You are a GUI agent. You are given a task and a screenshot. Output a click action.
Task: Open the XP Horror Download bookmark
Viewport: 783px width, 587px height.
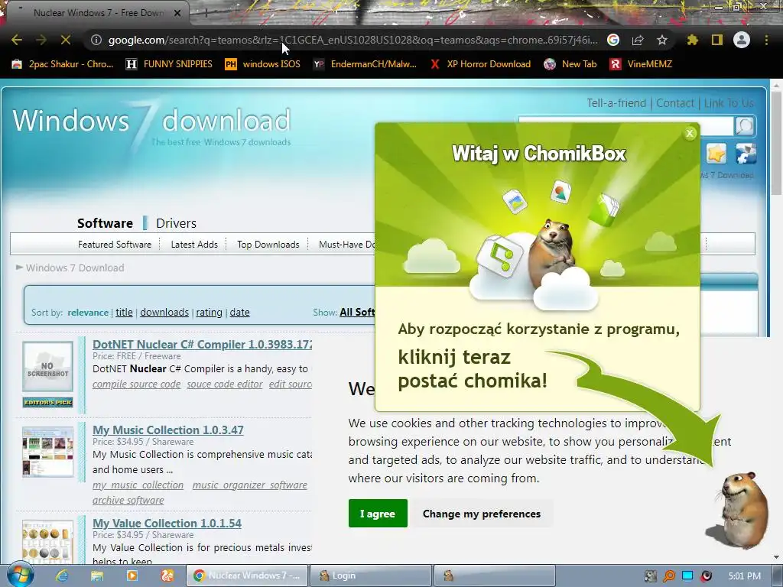click(480, 64)
